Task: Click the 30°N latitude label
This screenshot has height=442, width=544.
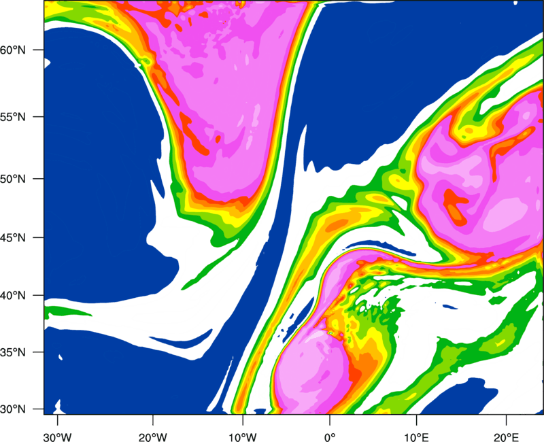Action: pos(13,409)
